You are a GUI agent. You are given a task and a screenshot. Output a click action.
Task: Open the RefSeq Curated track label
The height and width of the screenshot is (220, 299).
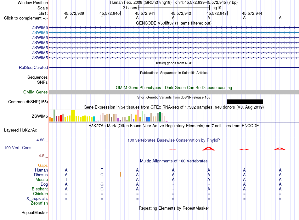tap(33, 67)
